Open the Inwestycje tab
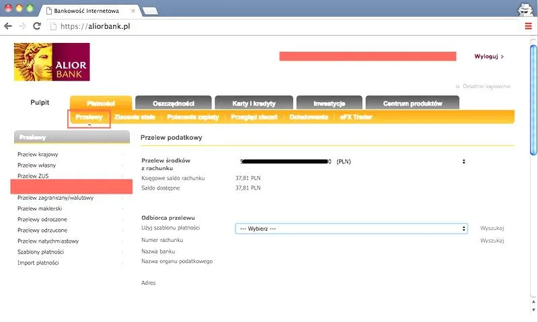Image resolution: width=538 pixels, height=322 pixels. (x=329, y=104)
